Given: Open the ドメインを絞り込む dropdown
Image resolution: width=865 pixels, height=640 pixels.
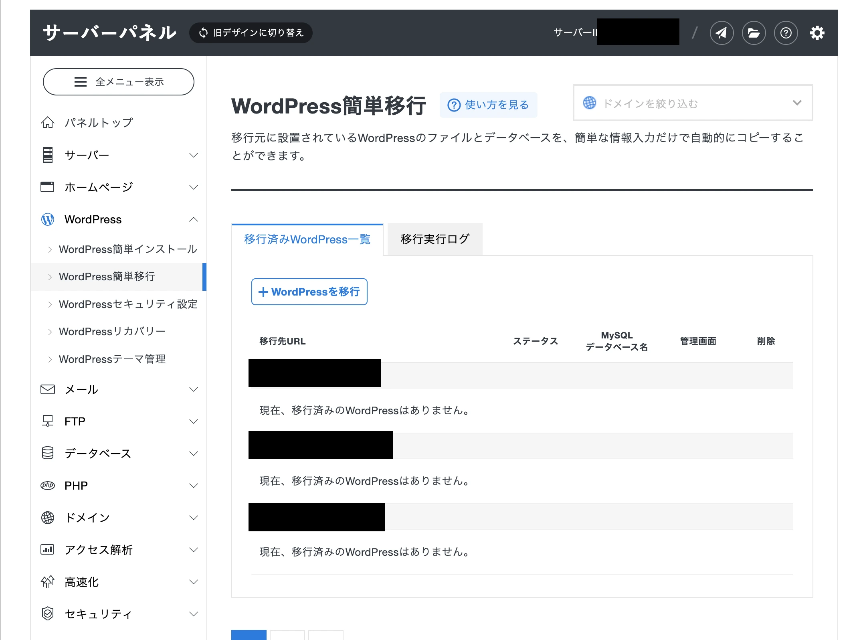Looking at the screenshot, I should click(693, 103).
